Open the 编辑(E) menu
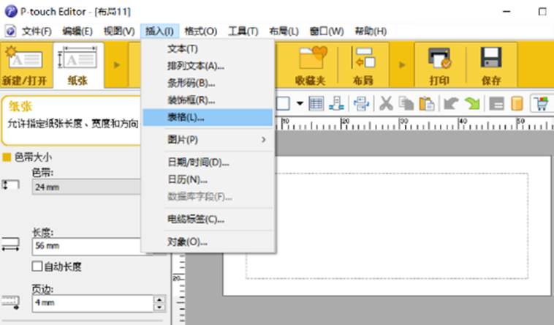Screen dimensions: 554x325 [x=77, y=31]
